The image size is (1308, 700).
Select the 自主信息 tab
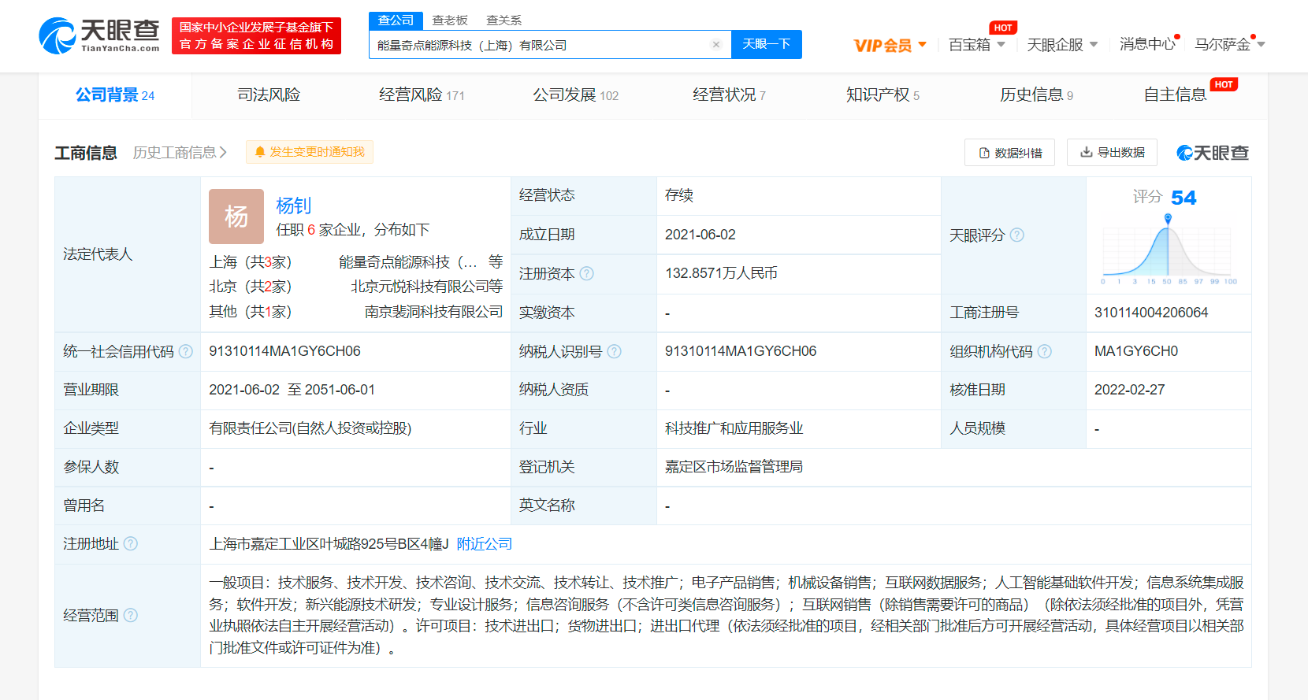(1175, 95)
